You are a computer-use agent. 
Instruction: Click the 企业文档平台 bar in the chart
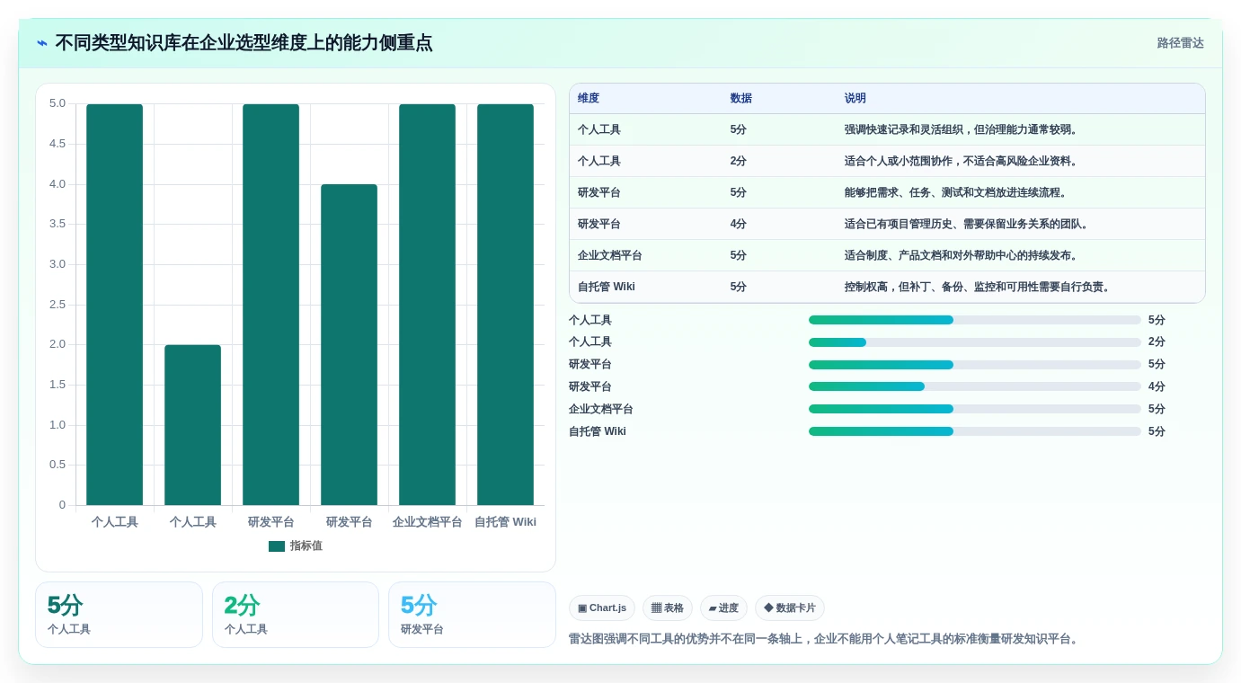tap(427, 305)
